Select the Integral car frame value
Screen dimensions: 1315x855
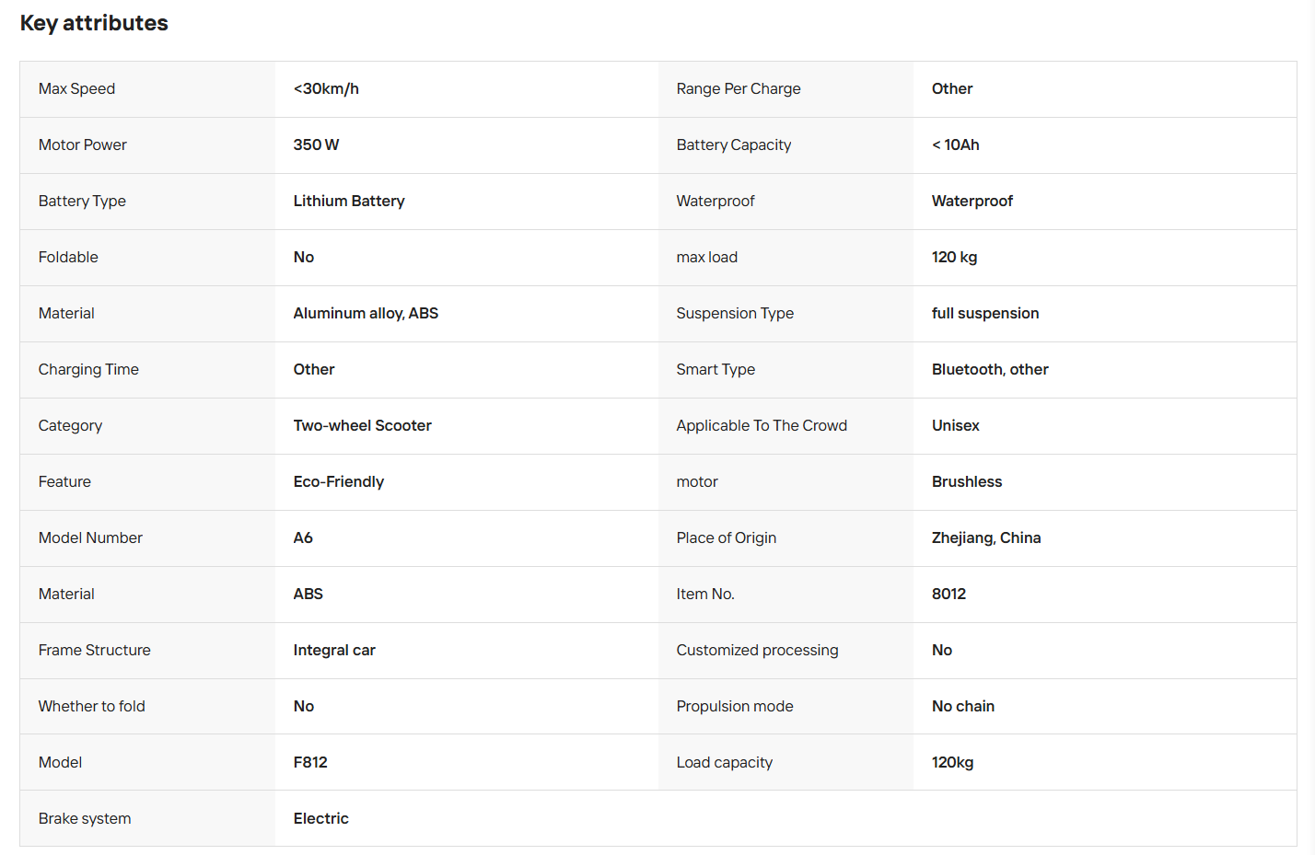coord(334,651)
